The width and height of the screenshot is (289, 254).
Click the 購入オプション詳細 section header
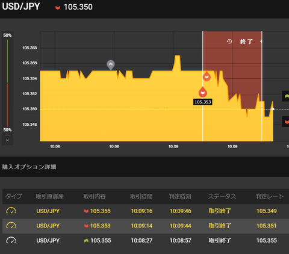29,167
